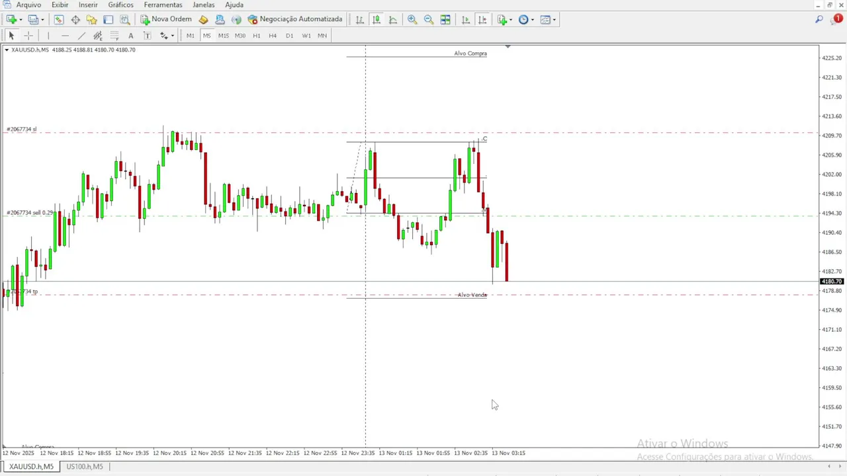Switch chart to bar chart style
Viewport: 847px width, 476px height.
pos(360,20)
